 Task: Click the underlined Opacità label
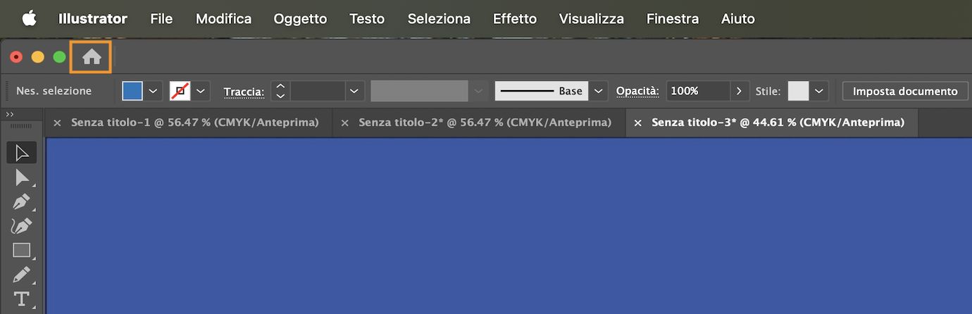pos(637,91)
